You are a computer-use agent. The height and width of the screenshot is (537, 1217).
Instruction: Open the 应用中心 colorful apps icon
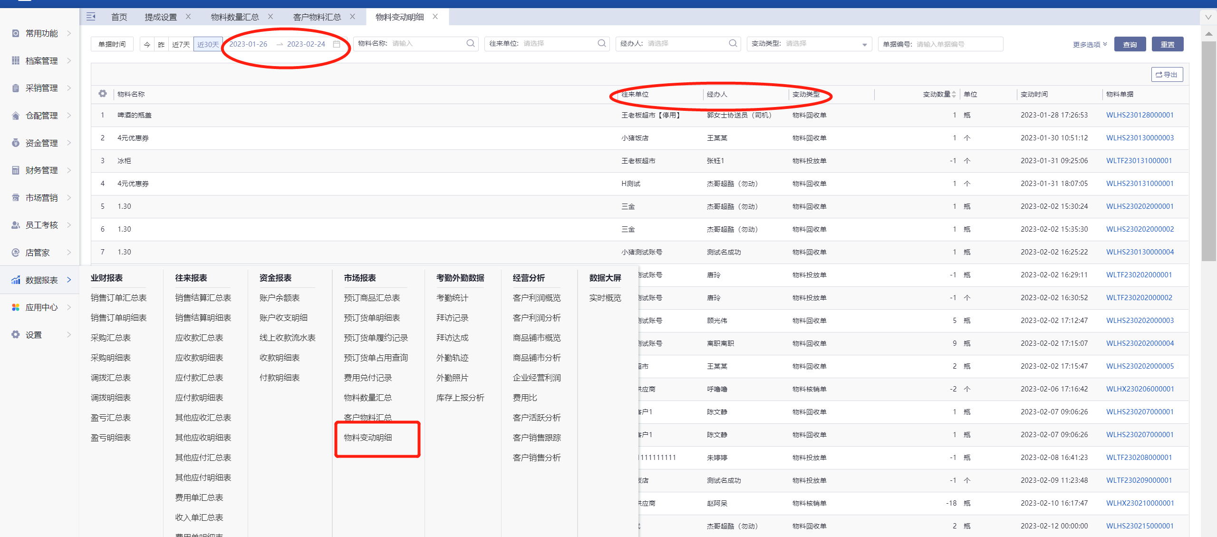(x=16, y=307)
